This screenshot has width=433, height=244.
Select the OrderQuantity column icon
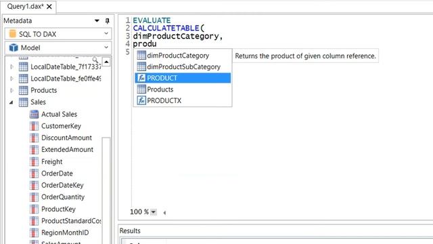(x=34, y=197)
